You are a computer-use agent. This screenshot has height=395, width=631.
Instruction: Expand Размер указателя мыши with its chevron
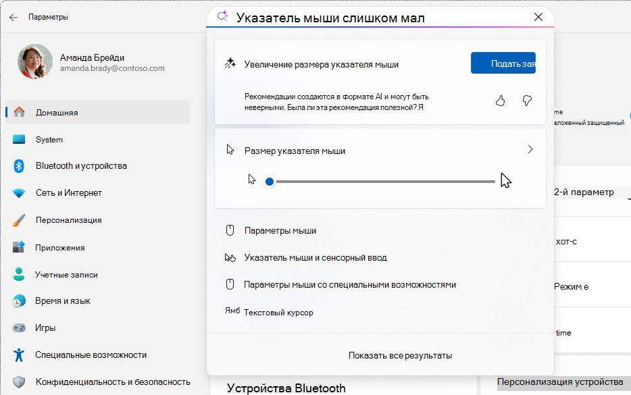point(530,149)
